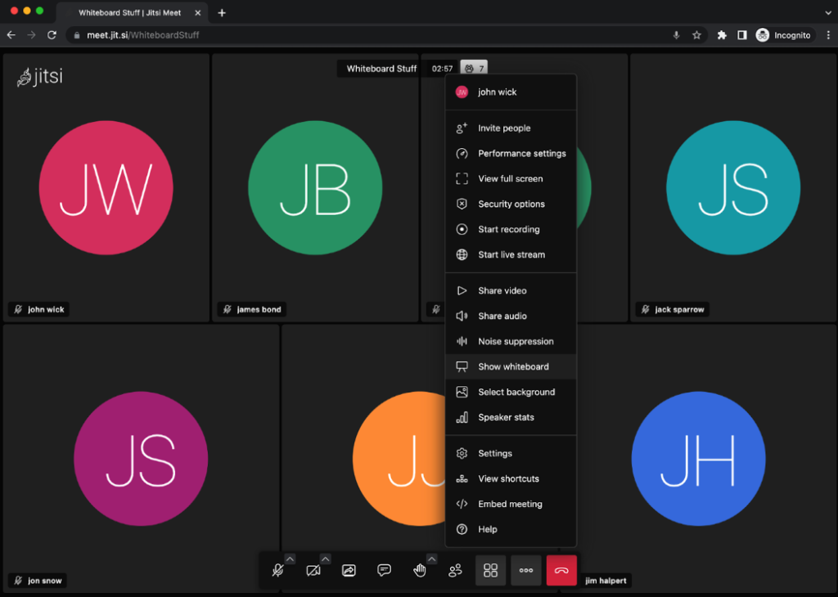Image resolution: width=838 pixels, height=597 pixels.
Task: Click the red hang up button
Action: pyautogui.click(x=561, y=570)
